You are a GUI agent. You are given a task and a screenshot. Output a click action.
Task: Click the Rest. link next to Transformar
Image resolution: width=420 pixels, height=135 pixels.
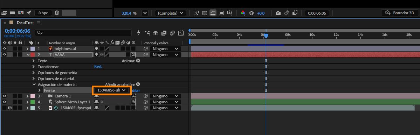(98, 66)
